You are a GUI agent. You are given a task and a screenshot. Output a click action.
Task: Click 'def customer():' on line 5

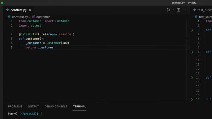click(x=32, y=39)
